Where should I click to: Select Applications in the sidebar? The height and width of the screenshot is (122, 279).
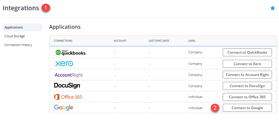[23, 28]
